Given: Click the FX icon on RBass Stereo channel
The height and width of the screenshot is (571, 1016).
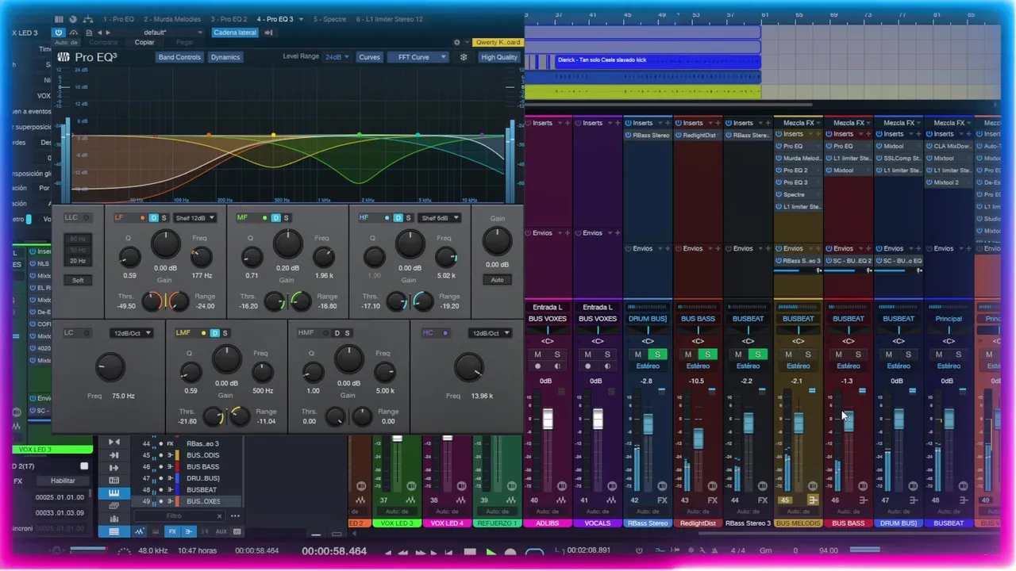Looking at the screenshot, I should click(x=662, y=500).
